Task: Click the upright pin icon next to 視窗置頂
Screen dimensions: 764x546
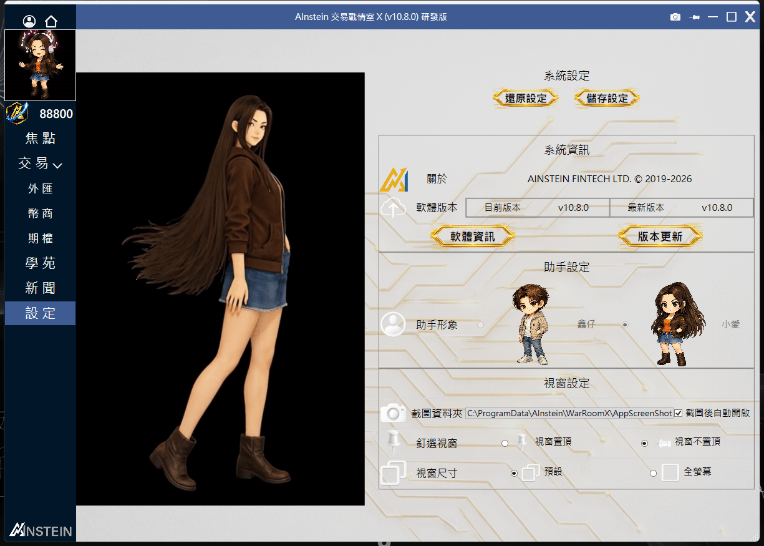Action: click(522, 442)
